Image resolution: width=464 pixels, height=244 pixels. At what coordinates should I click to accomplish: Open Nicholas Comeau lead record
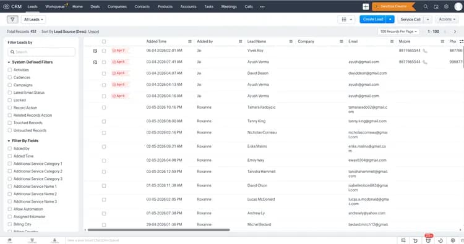[x=262, y=133]
